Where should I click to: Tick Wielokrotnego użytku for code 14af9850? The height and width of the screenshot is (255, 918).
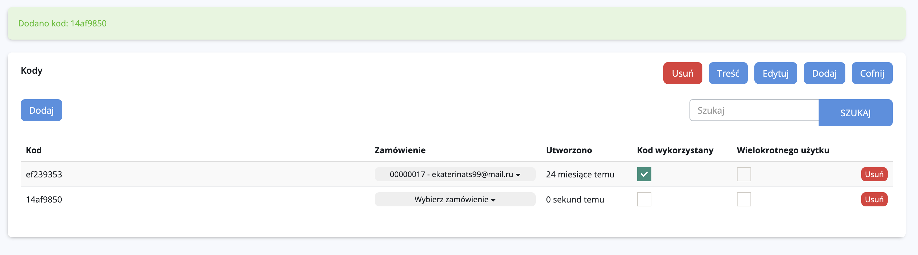tap(744, 200)
